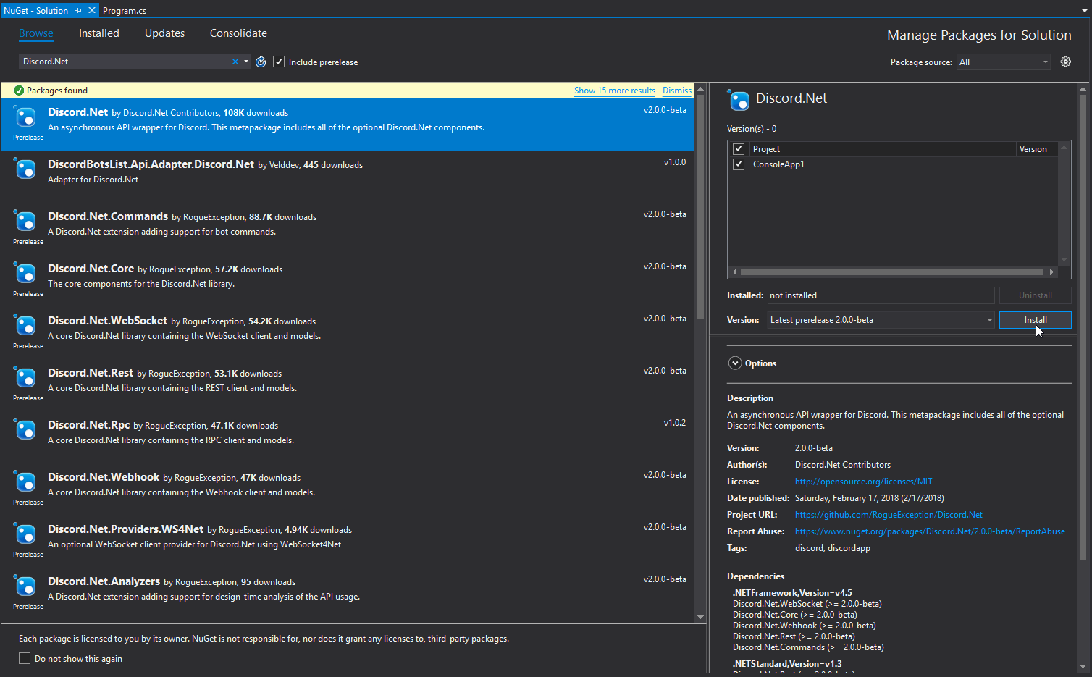The height and width of the screenshot is (677, 1092).
Task: Open the Consolidate tab
Action: (238, 33)
